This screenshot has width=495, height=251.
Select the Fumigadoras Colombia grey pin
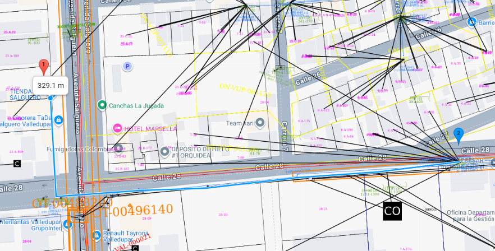117,149
